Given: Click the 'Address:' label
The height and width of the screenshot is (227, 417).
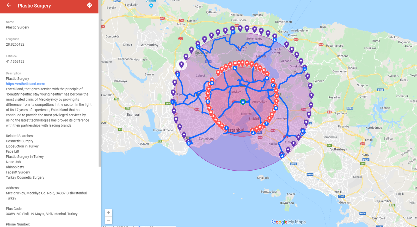Looking at the screenshot, I should coord(13,188).
